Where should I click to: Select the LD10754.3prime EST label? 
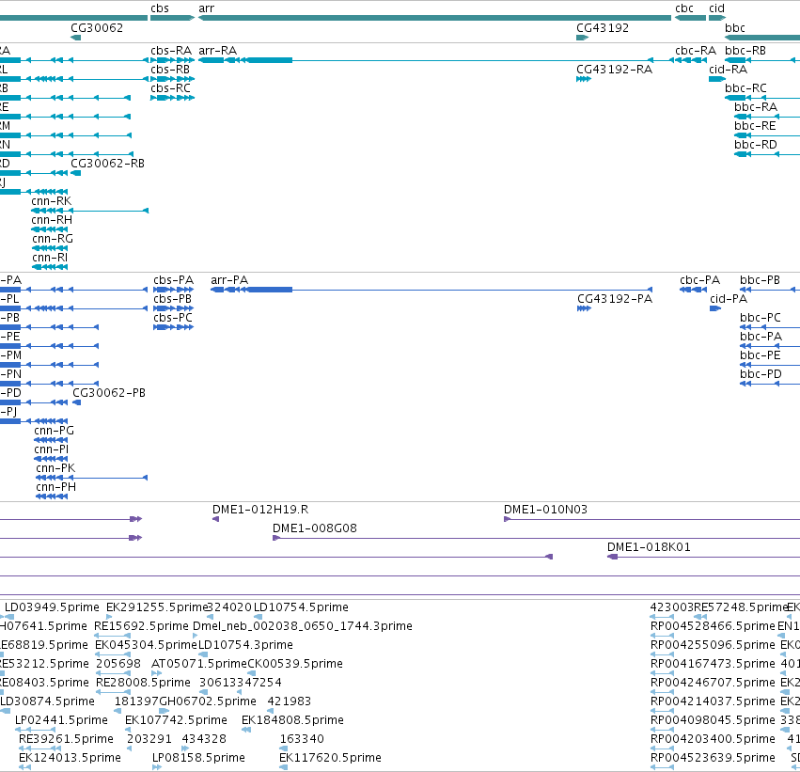point(245,645)
